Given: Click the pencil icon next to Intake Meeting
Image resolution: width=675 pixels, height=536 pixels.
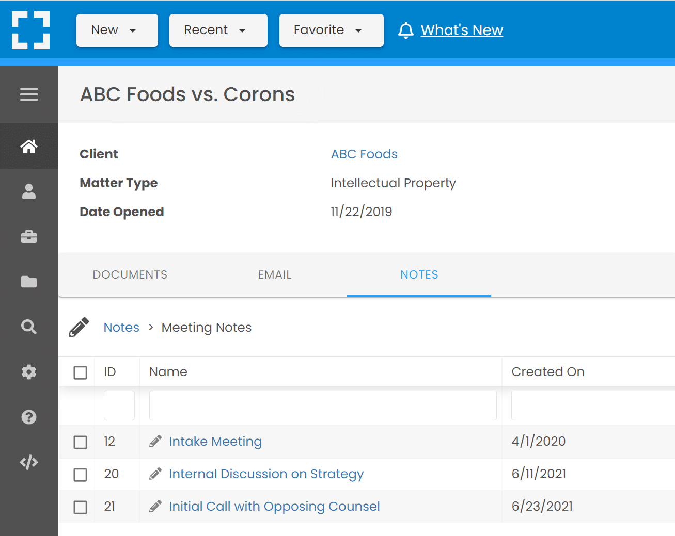Looking at the screenshot, I should (155, 442).
